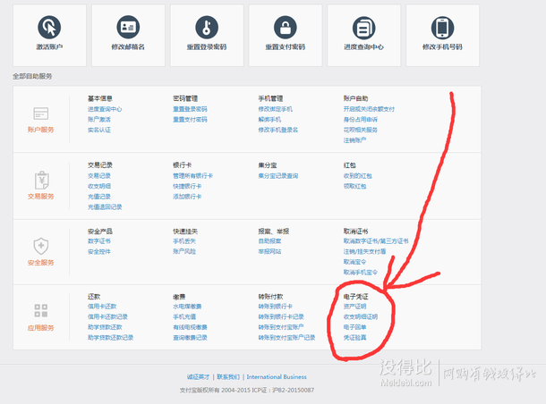Click the 助学贷款还款 link
This screenshot has width=546, height=404.
coord(105,327)
